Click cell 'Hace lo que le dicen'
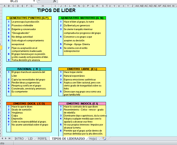Screen dimensions: 177x145 [x=22, y=107]
